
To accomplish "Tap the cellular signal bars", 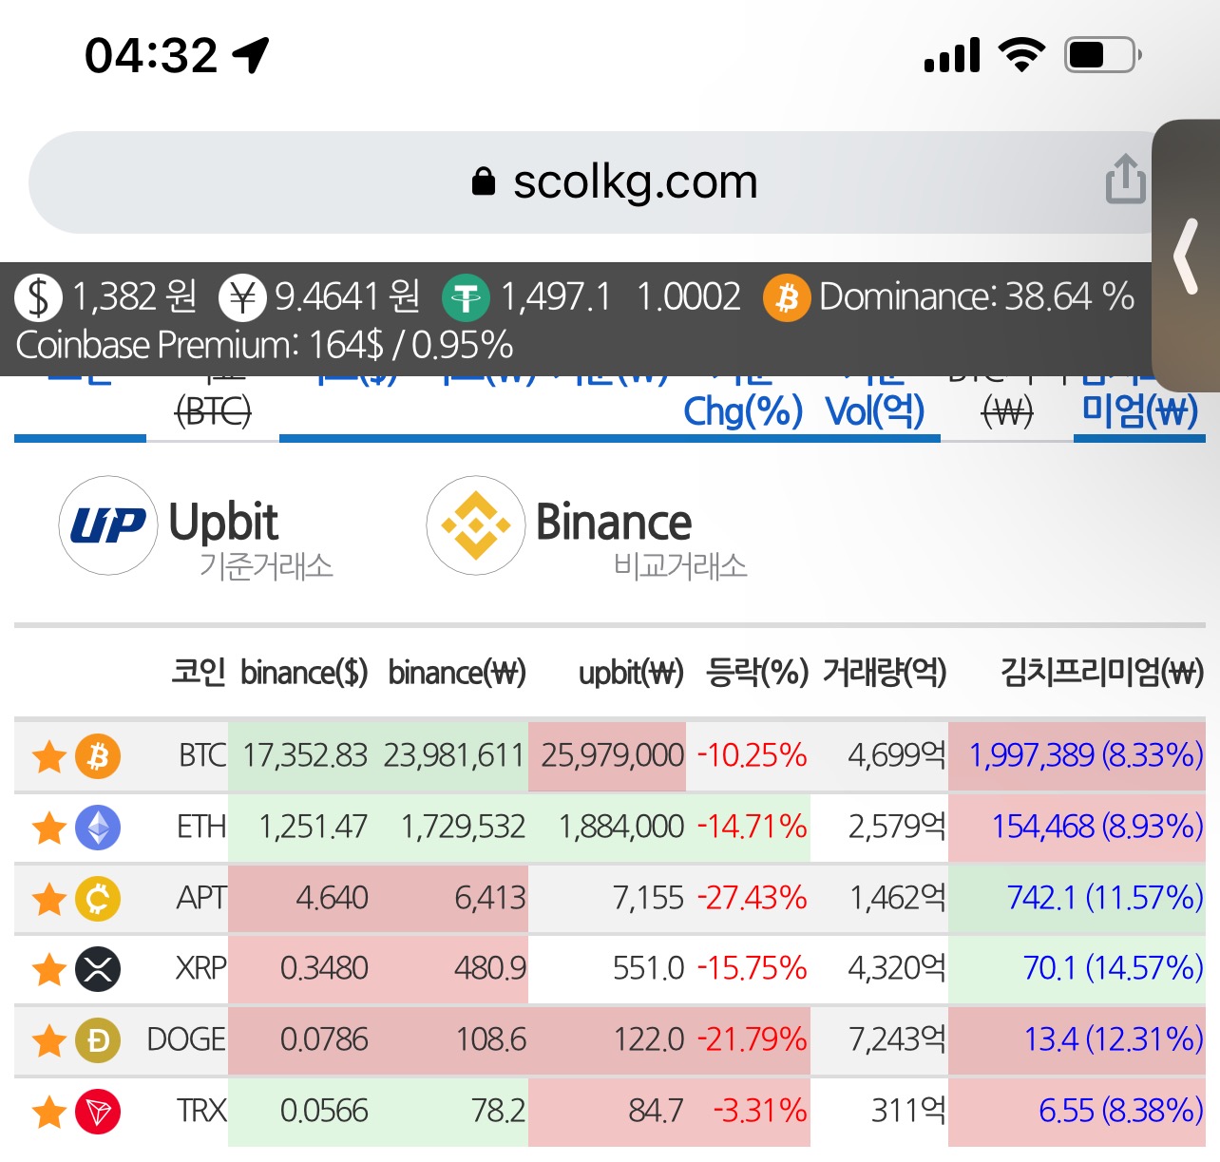I will click(952, 56).
